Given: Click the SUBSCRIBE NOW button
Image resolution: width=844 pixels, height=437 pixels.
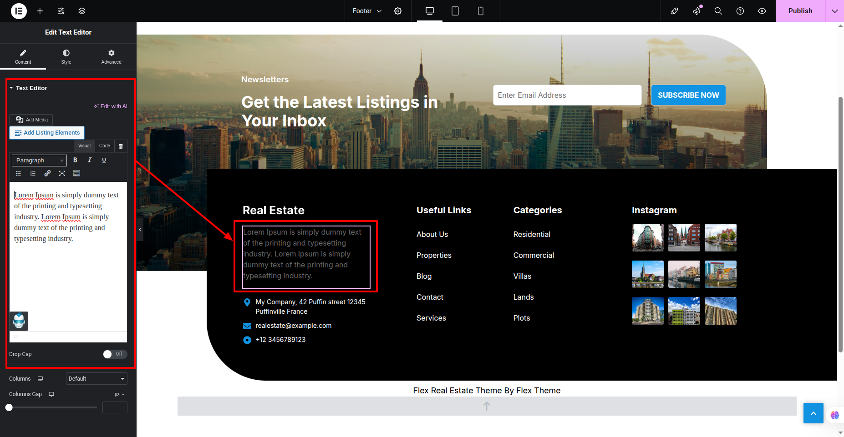Looking at the screenshot, I should (x=688, y=95).
